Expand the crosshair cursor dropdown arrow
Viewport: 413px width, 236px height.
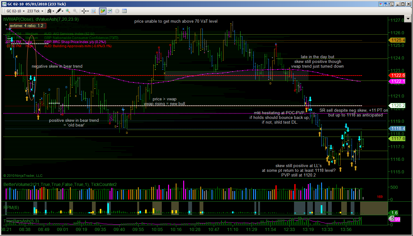pos(88,11)
